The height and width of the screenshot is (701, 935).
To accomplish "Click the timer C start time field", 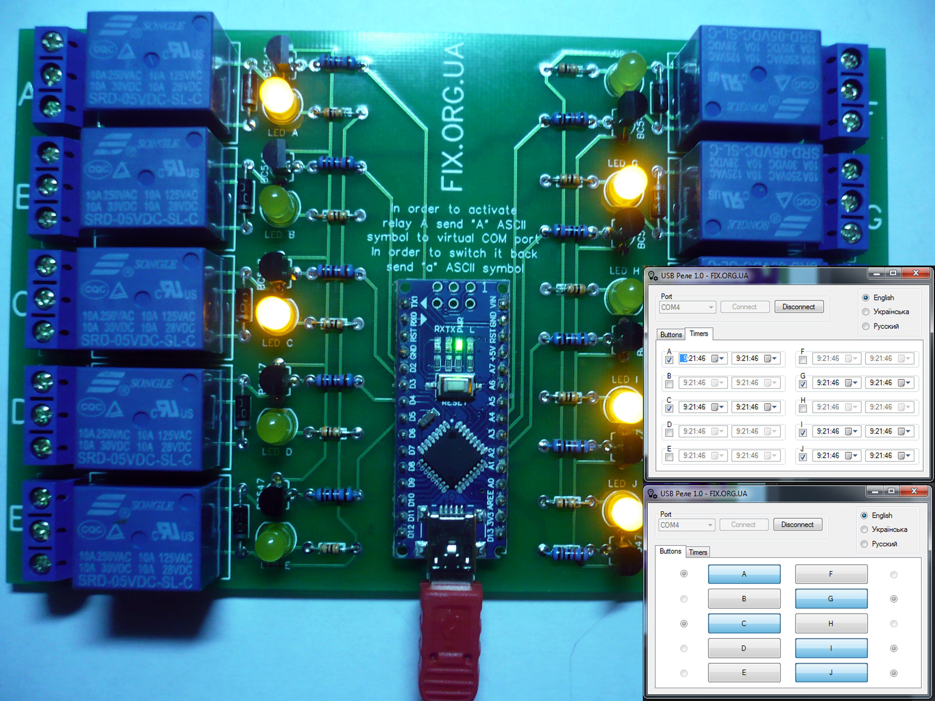I will pos(703,407).
